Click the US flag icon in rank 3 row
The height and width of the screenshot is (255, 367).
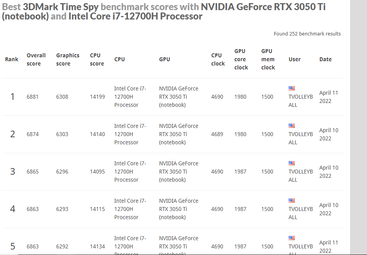pyautogui.click(x=292, y=163)
